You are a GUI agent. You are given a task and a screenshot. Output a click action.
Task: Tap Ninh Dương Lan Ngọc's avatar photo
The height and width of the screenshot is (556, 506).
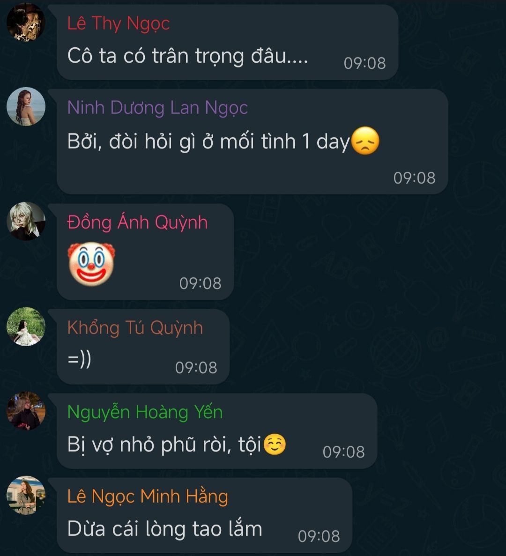pos(26,106)
